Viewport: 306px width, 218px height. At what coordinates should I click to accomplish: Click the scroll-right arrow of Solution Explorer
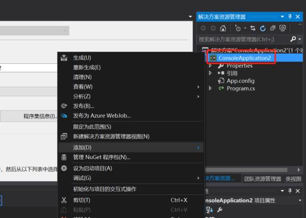298,169
